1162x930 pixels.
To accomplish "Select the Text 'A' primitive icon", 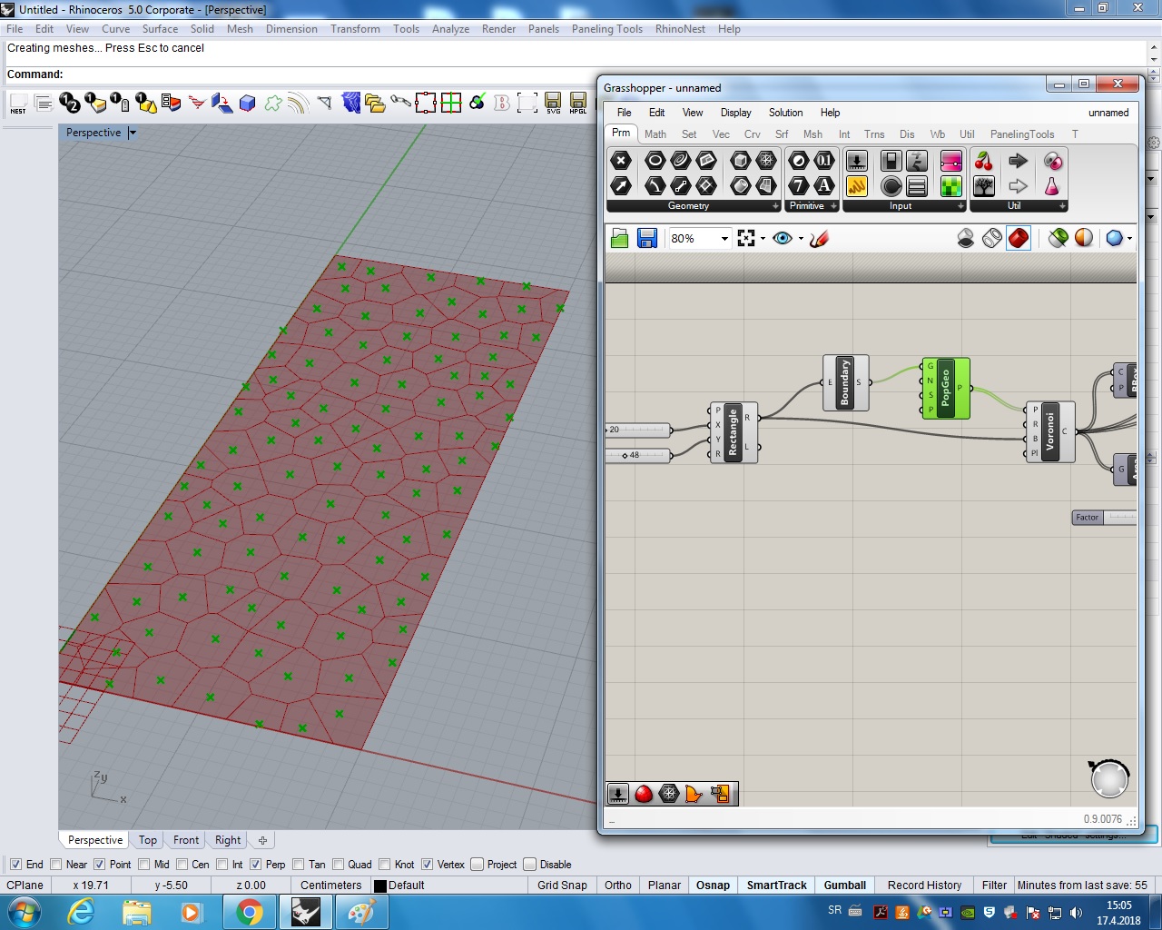I will [x=823, y=186].
